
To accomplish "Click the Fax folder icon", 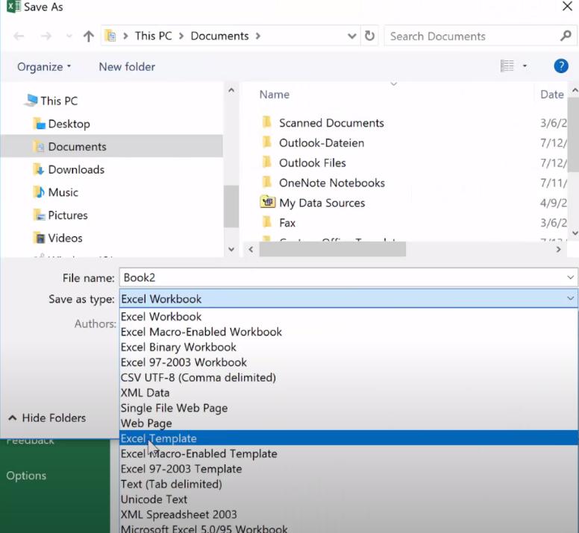I will (266, 222).
